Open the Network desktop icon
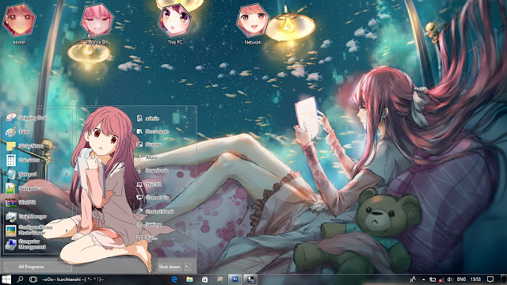Image resolution: width=507 pixels, height=285 pixels. pyautogui.click(x=253, y=23)
